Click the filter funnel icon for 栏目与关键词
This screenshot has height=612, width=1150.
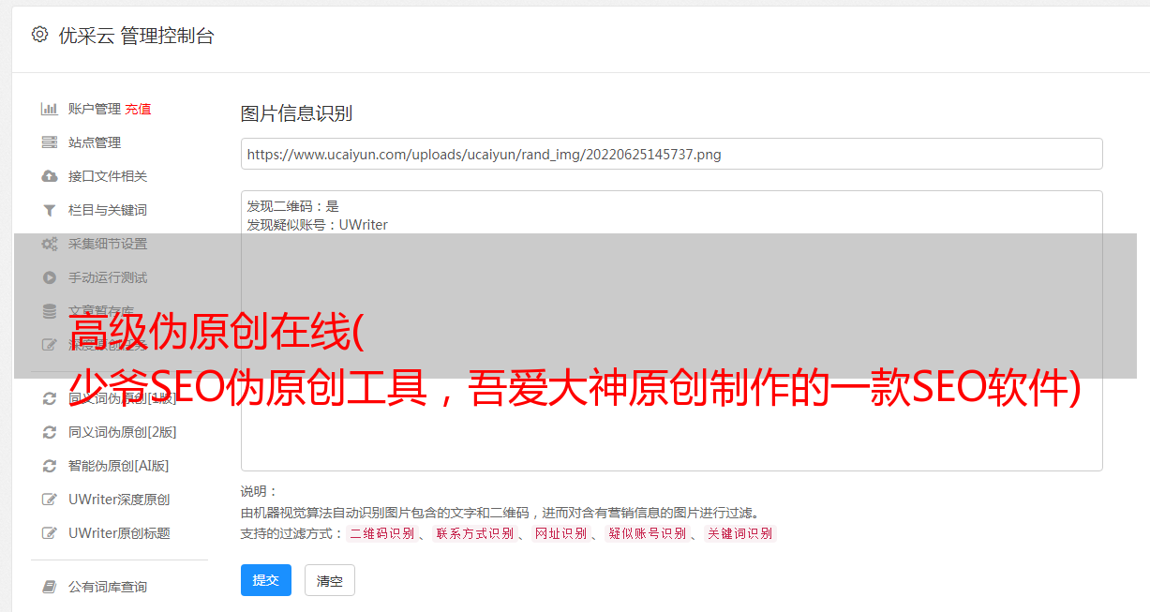50,210
